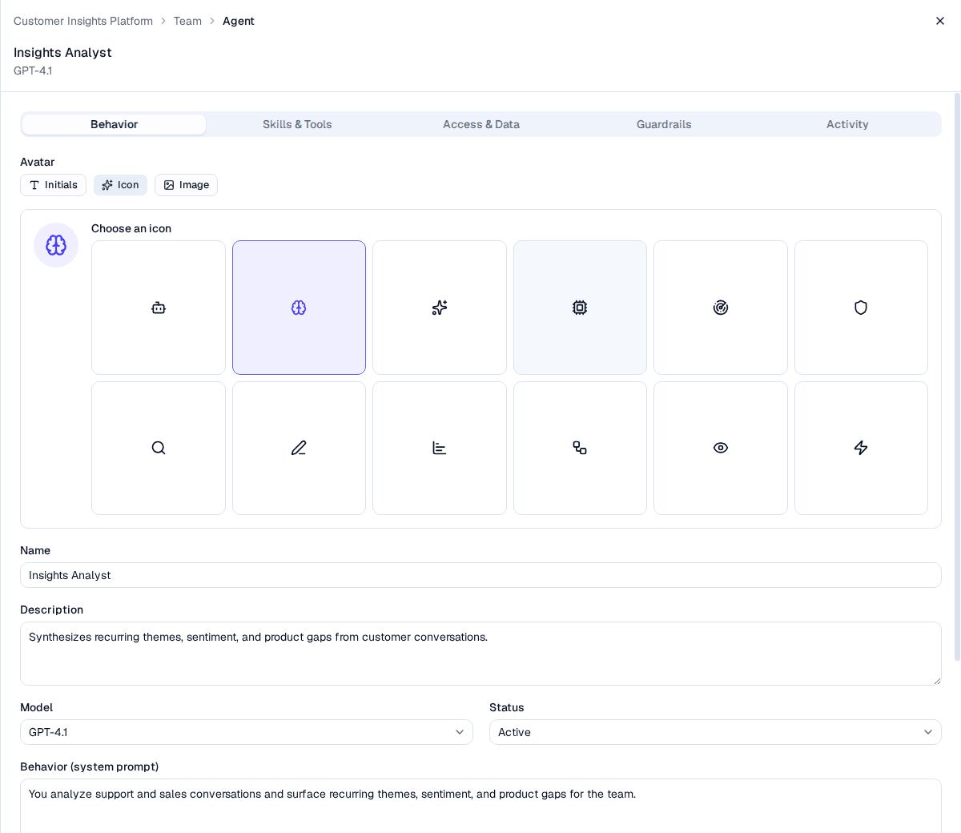Open the Model dropdown showing GPT-4.1
This screenshot has width=961, height=833.
tap(247, 732)
